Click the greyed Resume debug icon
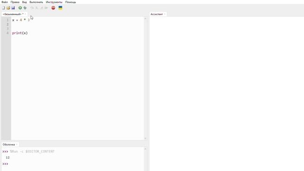Image resolution: width=304 pixels, height=171 pixels. coord(46,8)
